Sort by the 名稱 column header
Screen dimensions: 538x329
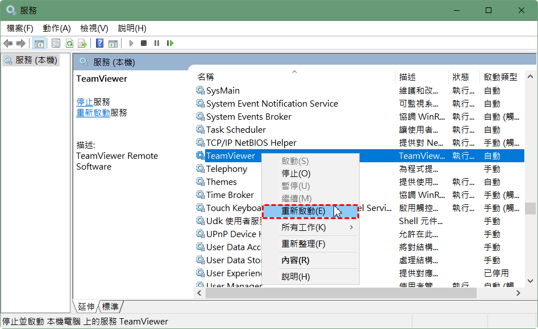click(294, 77)
